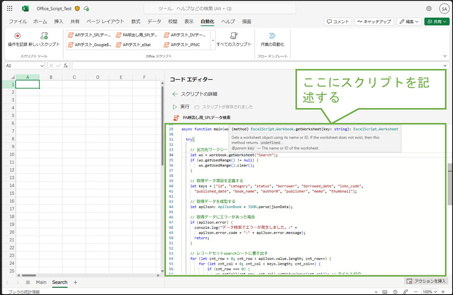Go back to script details arrow
453x295 pixels.
point(175,94)
